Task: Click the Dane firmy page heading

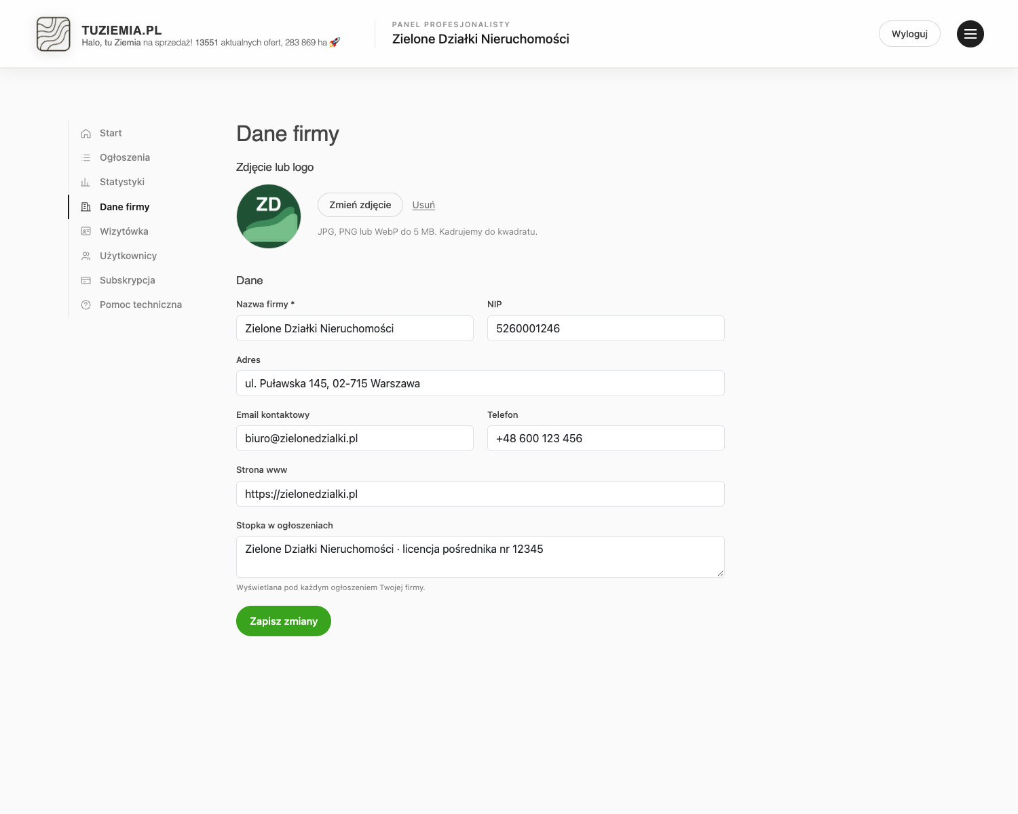Action: [288, 134]
